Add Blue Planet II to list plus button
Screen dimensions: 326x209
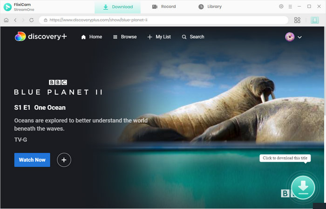(x=64, y=160)
